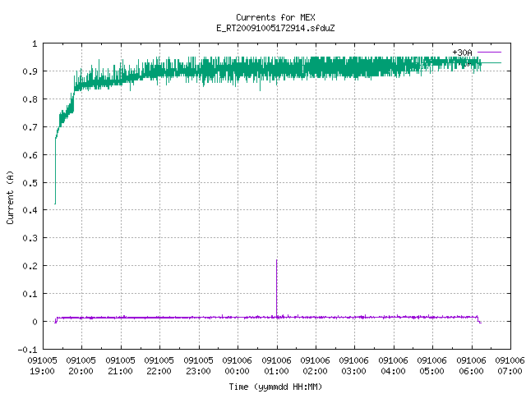Click the y-axis tick label "0.1"
Viewport: 526px width, 394px height.
[x=30, y=294]
